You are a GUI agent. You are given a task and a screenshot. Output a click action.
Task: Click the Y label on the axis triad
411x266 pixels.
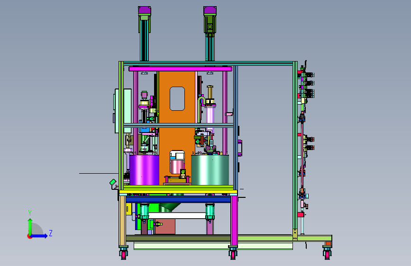(30, 213)
